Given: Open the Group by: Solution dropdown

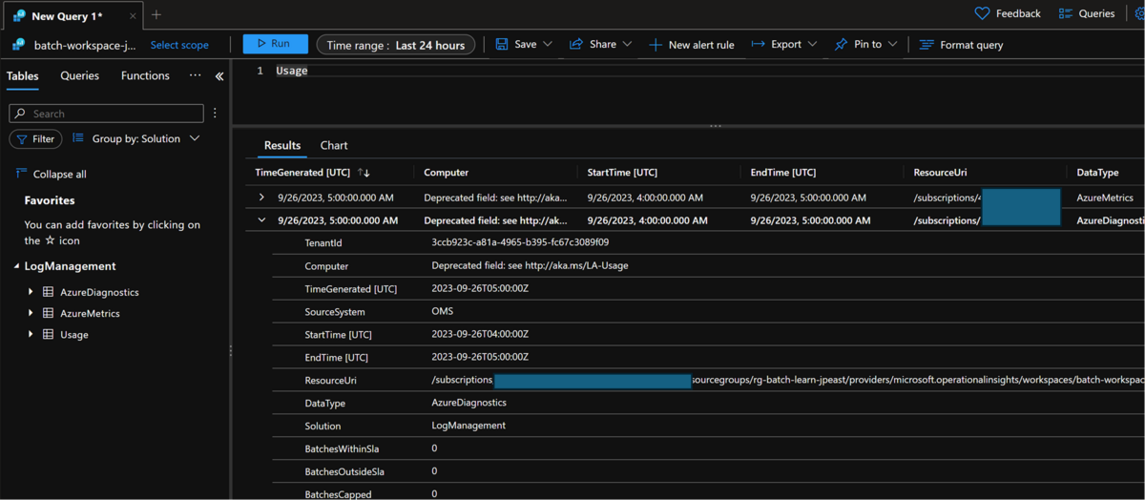Looking at the screenshot, I should tap(136, 138).
